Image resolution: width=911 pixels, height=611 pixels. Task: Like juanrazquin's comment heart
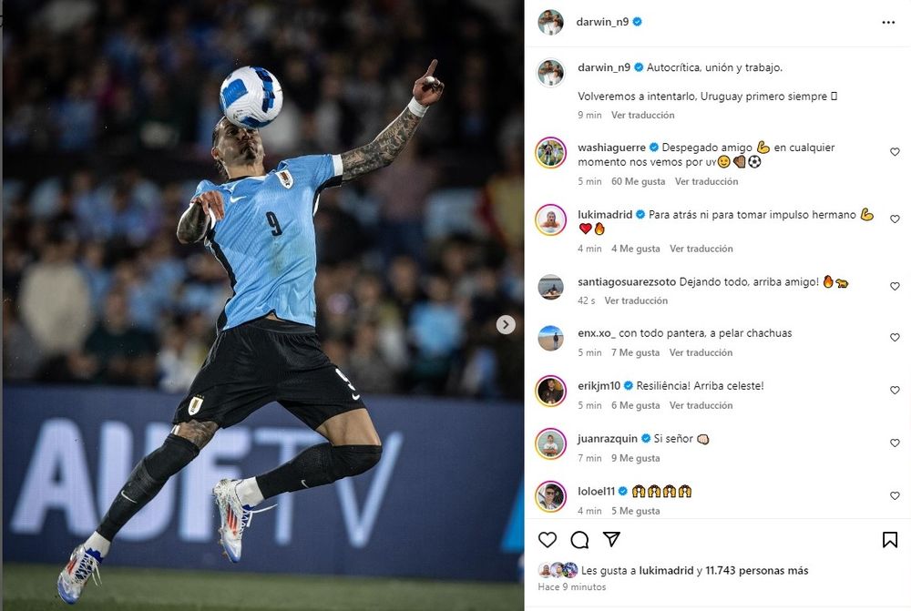tap(895, 443)
